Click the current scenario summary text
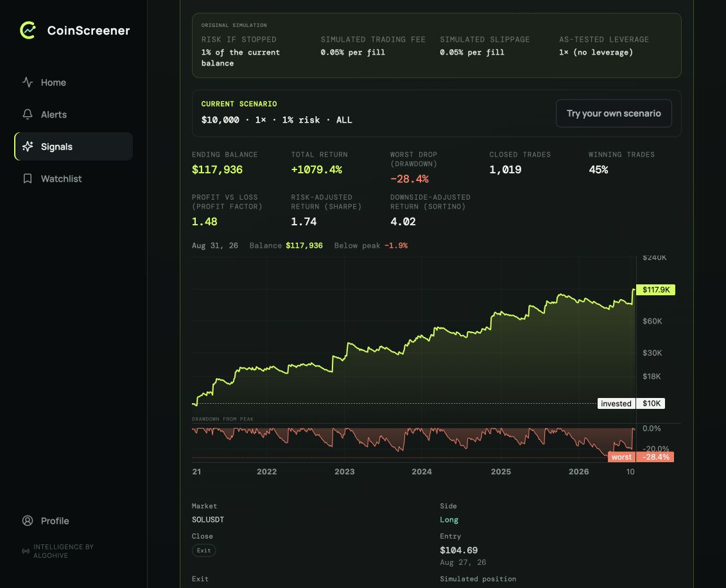Viewport: 726px width, 588px height. (x=277, y=120)
